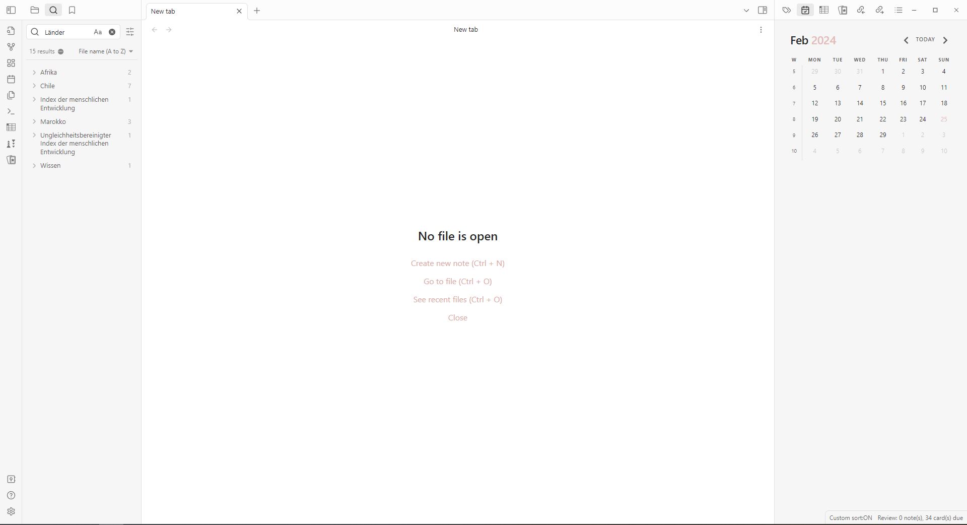
Task: Open graph view from the ribbon
Action: (11, 47)
